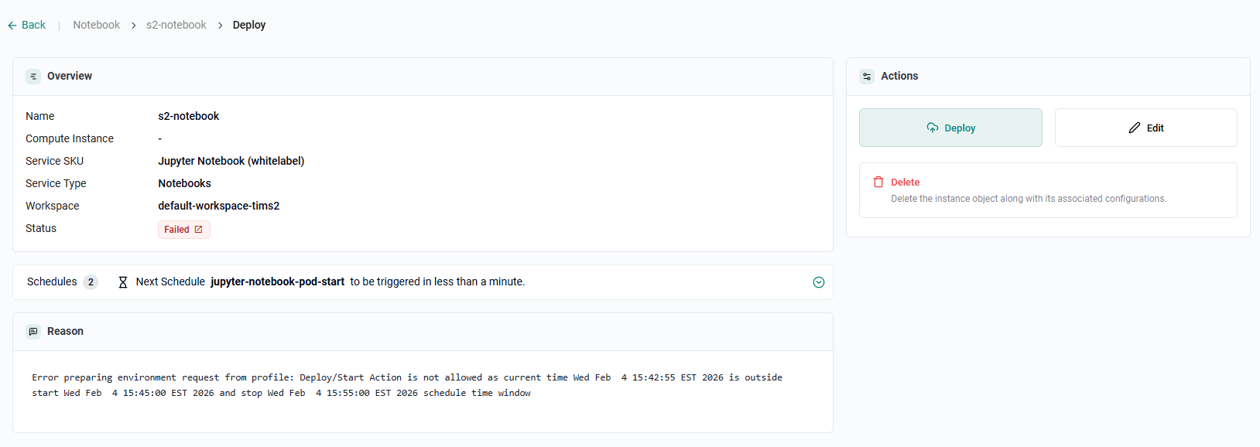Image resolution: width=1260 pixels, height=447 pixels.
Task: Click the pencil icon on Edit
Action: click(1135, 128)
